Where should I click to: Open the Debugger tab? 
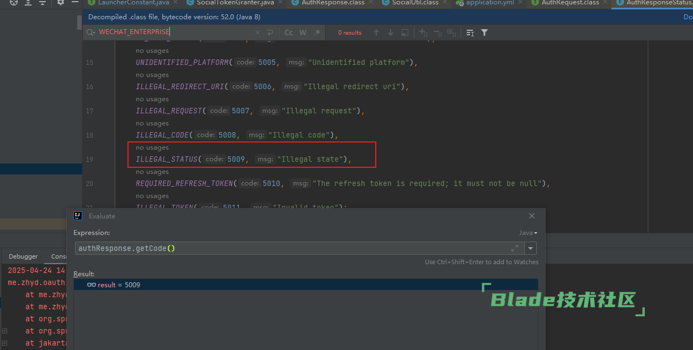pyautogui.click(x=23, y=256)
